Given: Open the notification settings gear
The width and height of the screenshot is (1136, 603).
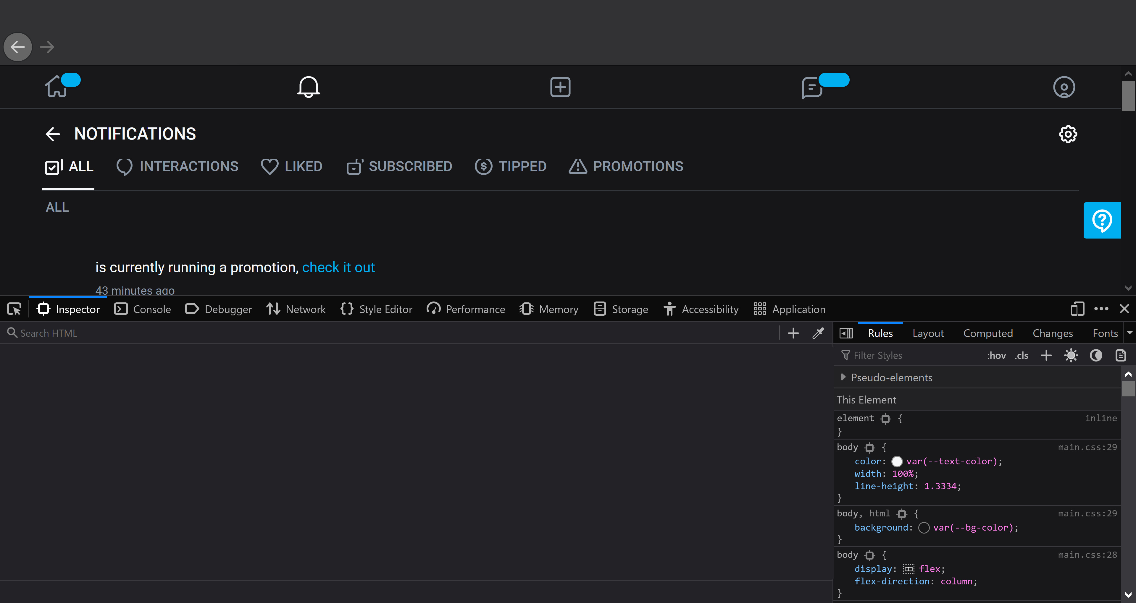Looking at the screenshot, I should 1068,134.
